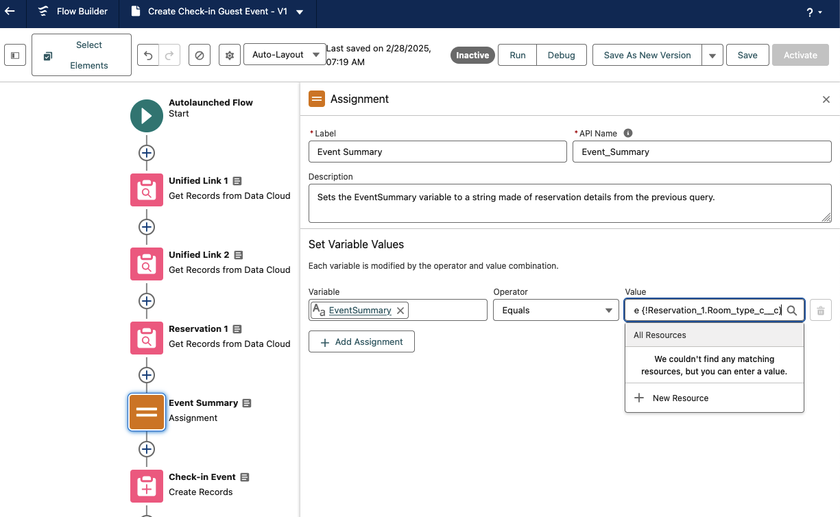Select the Unified Link 1 element icon

pos(147,190)
